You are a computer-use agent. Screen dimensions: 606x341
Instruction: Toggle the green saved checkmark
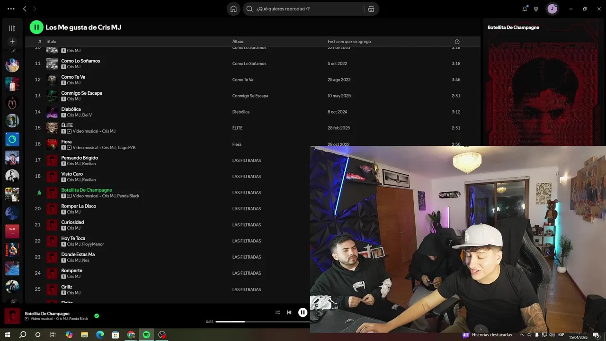[97, 315]
